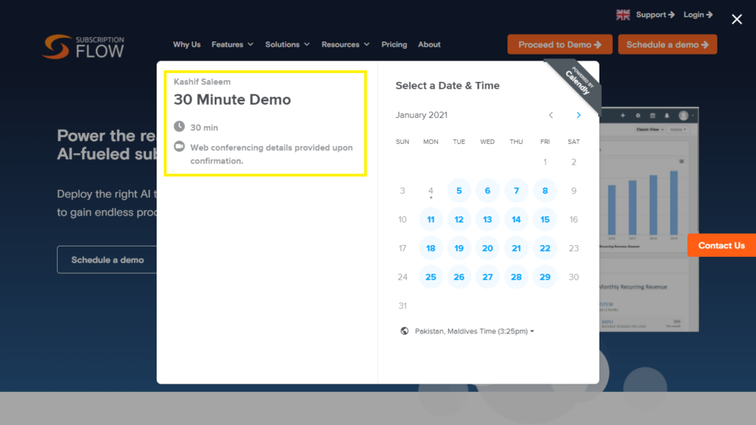
Task: Open the user avatar icon on the dashboard
Action: [x=684, y=116]
